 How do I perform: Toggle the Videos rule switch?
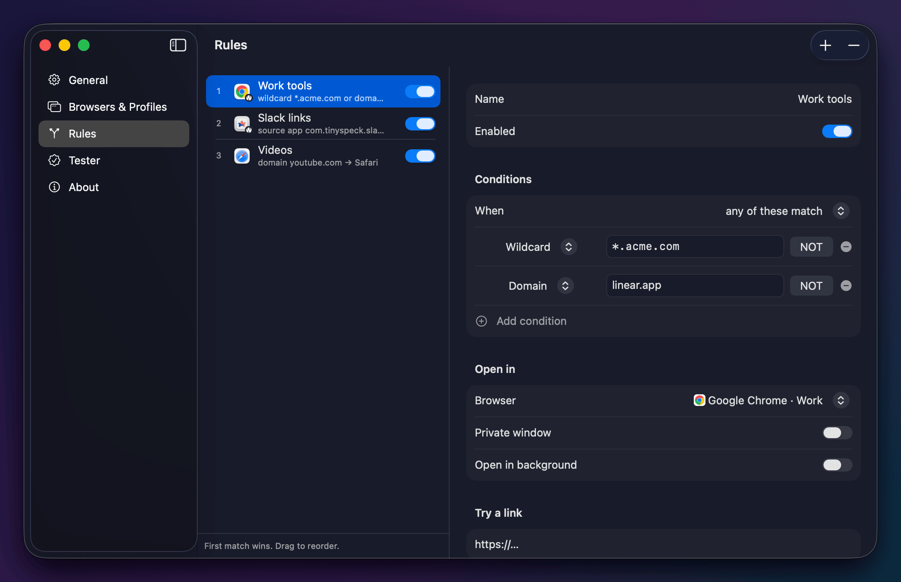pos(420,156)
